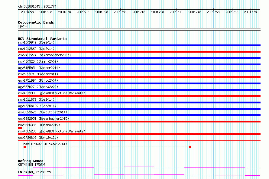Click the right red end block of nsv1121602

[190, 147]
